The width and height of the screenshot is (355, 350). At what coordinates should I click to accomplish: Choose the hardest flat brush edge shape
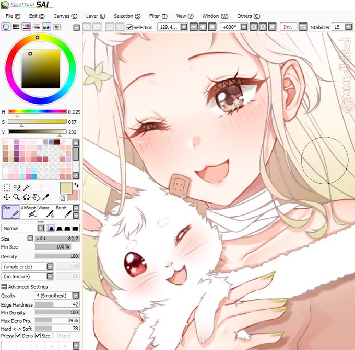[75, 228]
